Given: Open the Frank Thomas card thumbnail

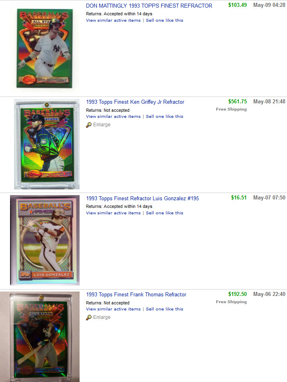Looking at the screenshot, I should point(40,337).
